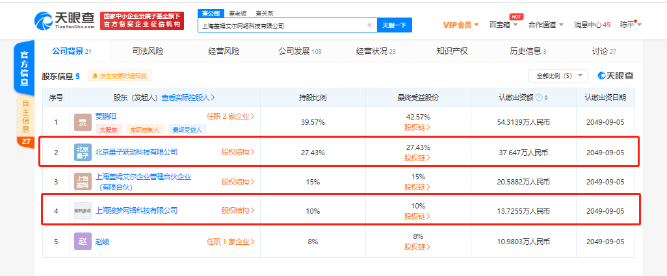Click the 天眼一下 search button

coord(395,25)
